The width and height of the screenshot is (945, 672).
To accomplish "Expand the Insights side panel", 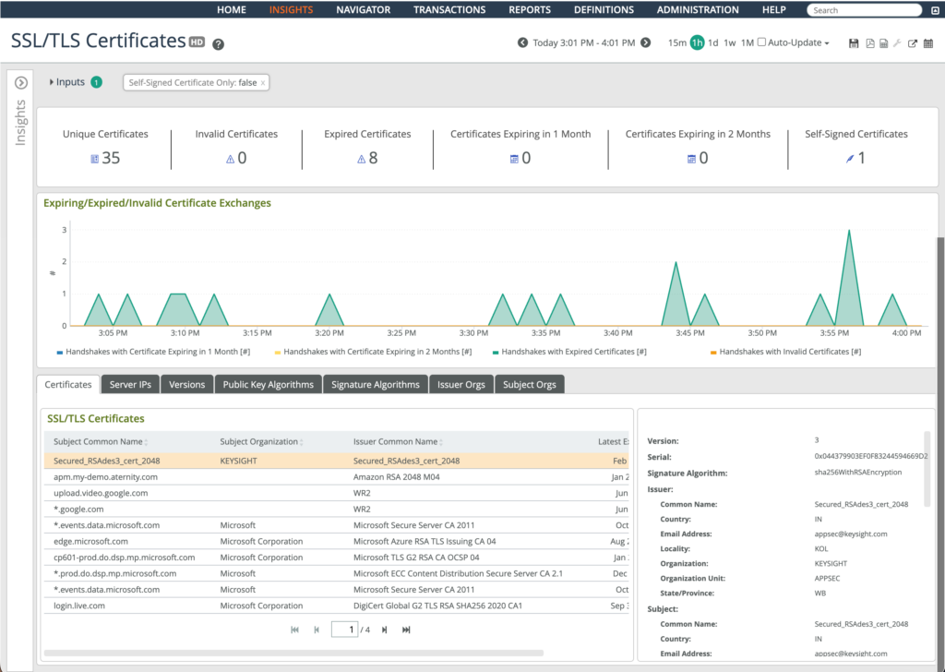I will pos(21,83).
